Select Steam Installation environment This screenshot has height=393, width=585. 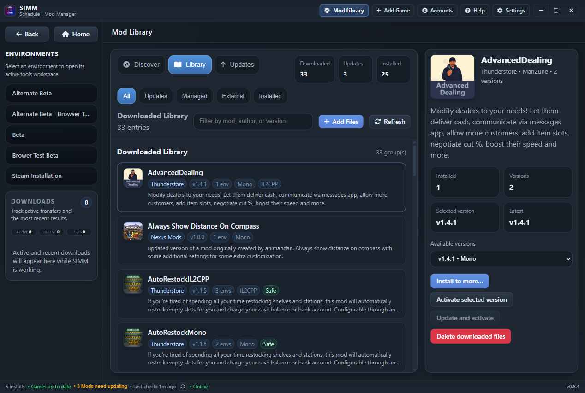point(51,176)
